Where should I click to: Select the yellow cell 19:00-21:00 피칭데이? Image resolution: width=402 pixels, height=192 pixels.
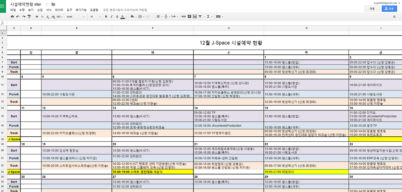pos(306,172)
